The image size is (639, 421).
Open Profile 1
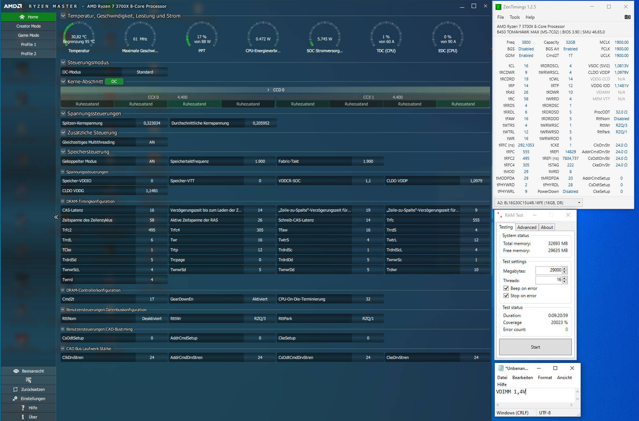click(x=28, y=44)
